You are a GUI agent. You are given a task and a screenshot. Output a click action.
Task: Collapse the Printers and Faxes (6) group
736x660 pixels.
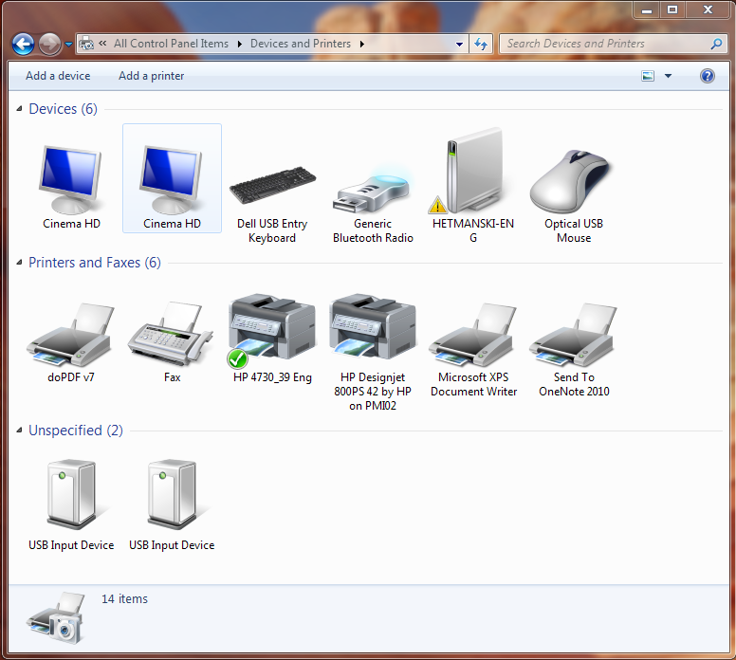(19, 263)
